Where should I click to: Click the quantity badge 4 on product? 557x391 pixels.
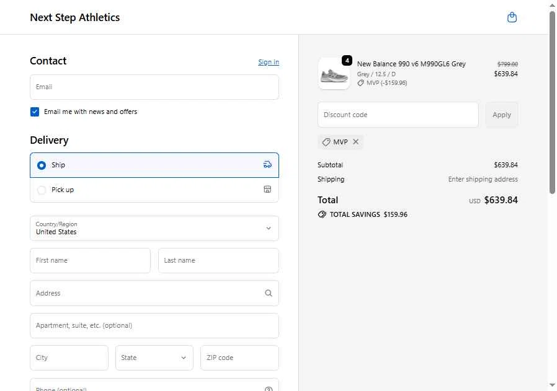pyautogui.click(x=347, y=61)
